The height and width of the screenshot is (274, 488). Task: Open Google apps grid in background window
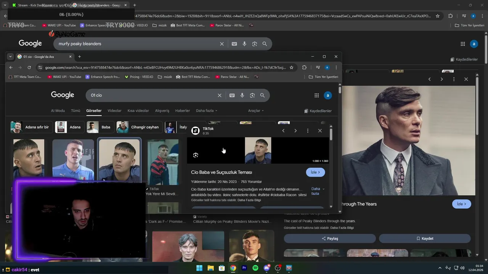(x=463, y=44)
